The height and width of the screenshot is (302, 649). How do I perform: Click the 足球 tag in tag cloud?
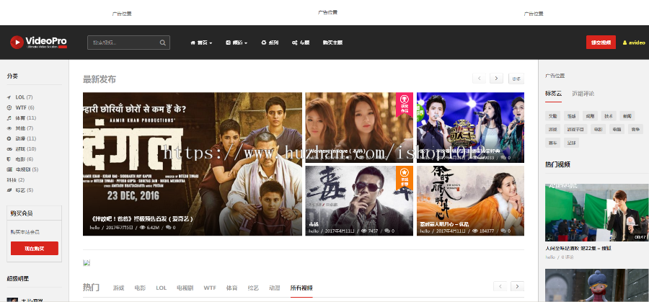572,143
